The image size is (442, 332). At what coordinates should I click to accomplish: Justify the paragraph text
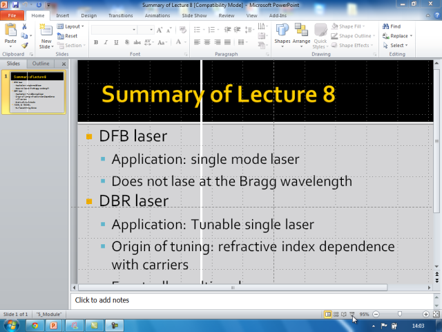[227, 42]
